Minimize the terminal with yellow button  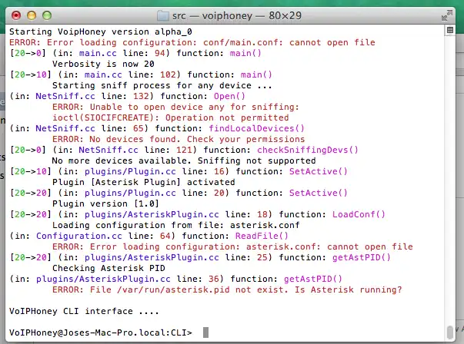[x=32, y=15]
